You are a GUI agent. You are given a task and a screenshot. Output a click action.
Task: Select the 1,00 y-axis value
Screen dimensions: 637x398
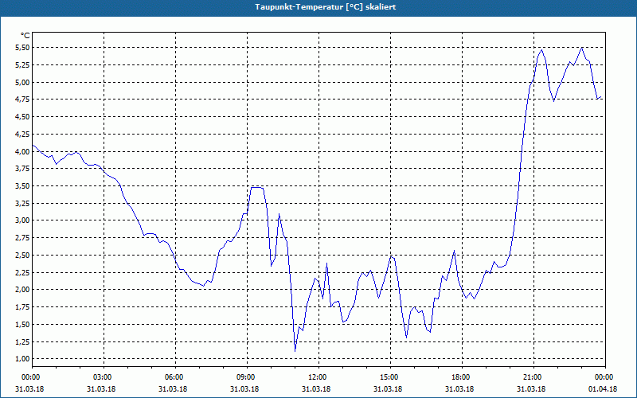[x=22, y=359]
